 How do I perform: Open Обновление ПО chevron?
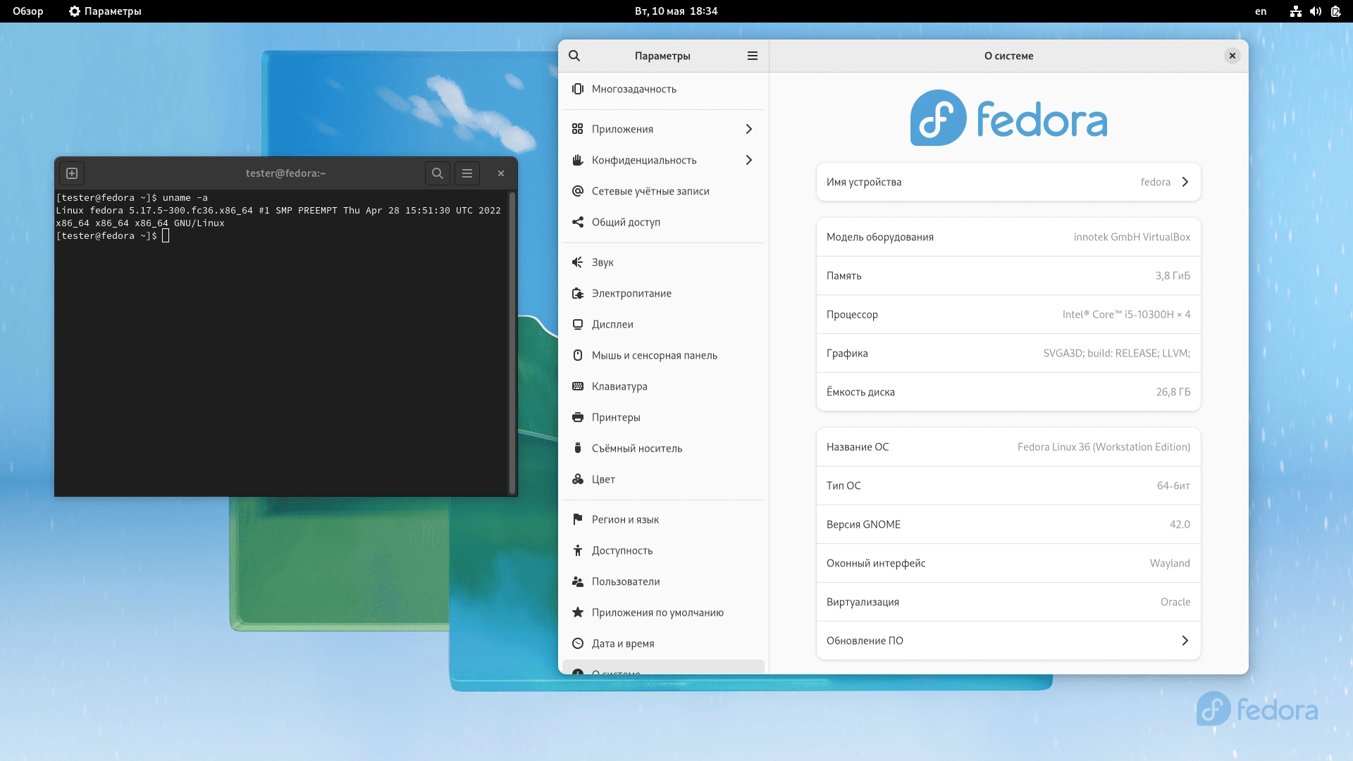click(x=1185, y=641)
